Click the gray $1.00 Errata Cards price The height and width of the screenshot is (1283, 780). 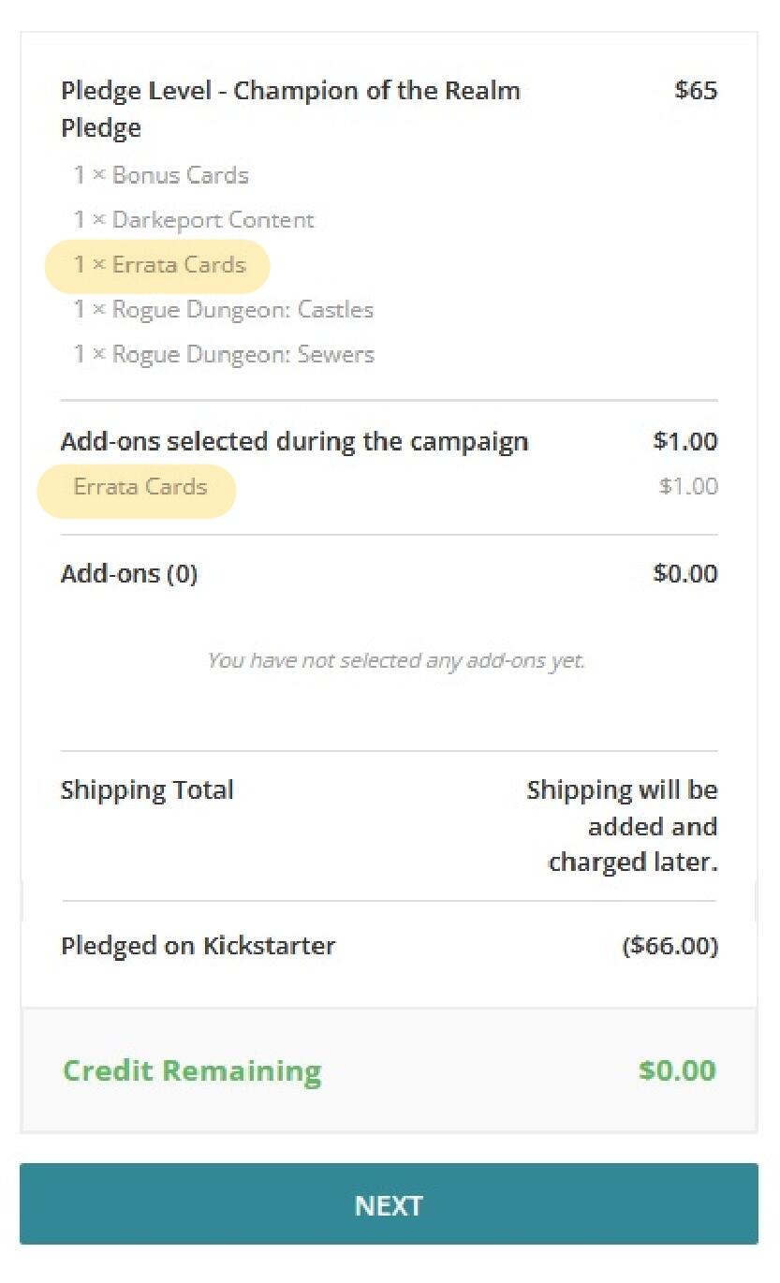click(688, 486)
